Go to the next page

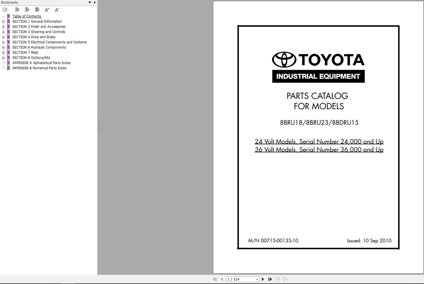point(263,279)
